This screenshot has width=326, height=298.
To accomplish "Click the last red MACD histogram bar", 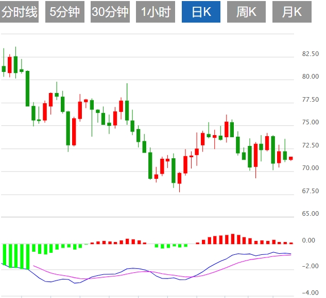I will 291,243.
